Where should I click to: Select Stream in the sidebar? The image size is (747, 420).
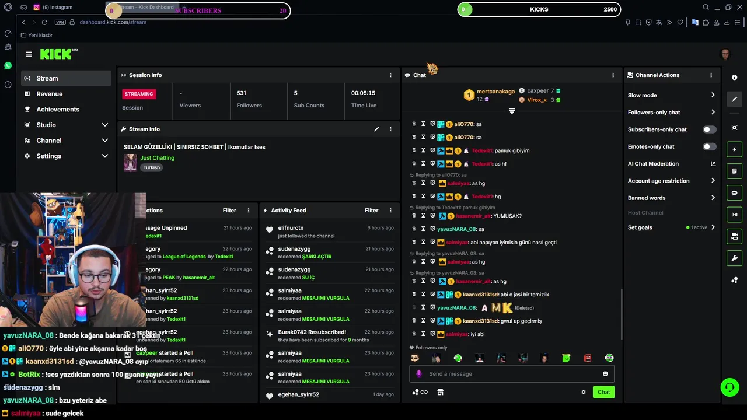[65, 78]
